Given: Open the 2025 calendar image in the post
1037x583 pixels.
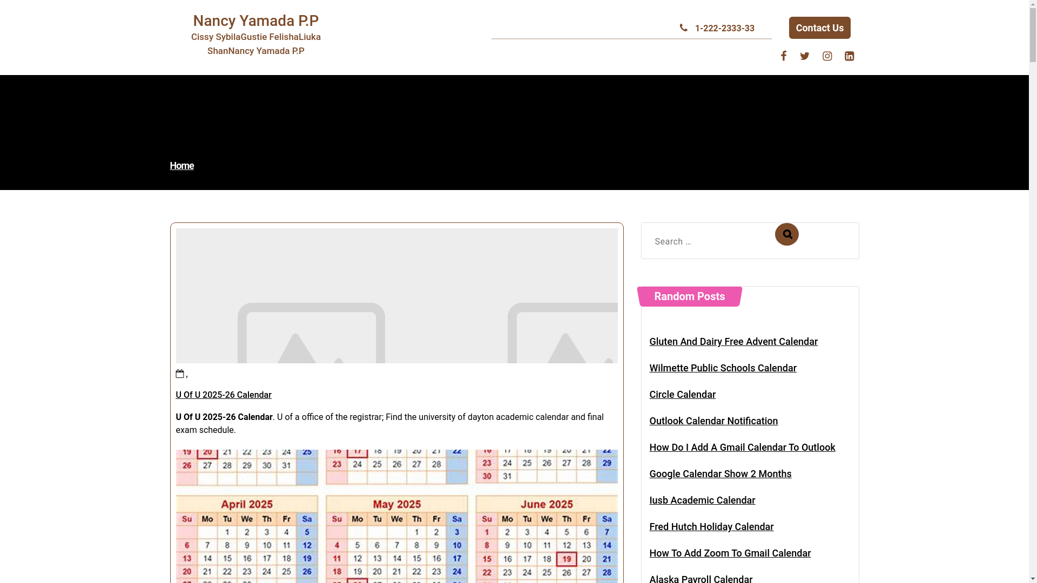Looking at the screenshot, I should point(397,516).
